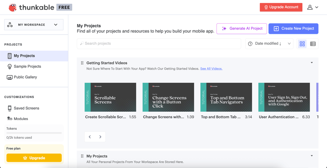The height and width of the screenshot is (168, 327).
Task: Click the 'Create Scrollable Scr...' video title
Action: click(105, 117)
